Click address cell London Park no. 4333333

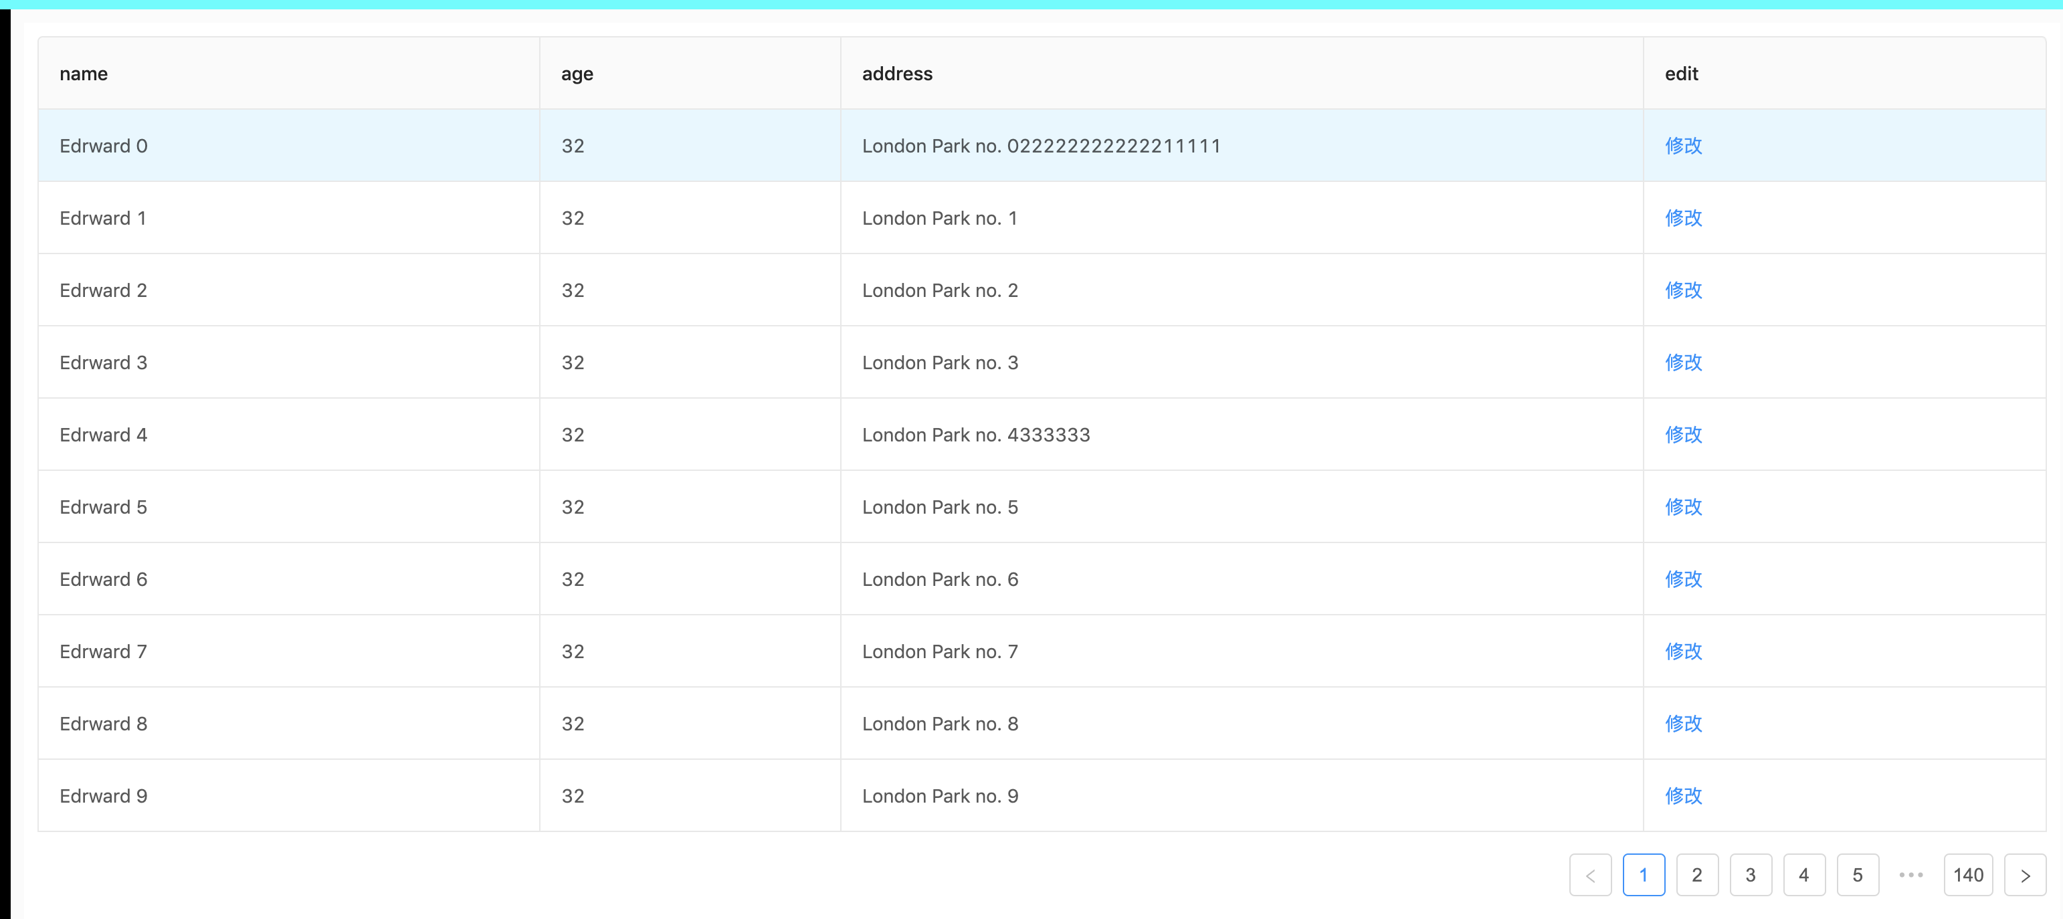(x=975, y=435)
